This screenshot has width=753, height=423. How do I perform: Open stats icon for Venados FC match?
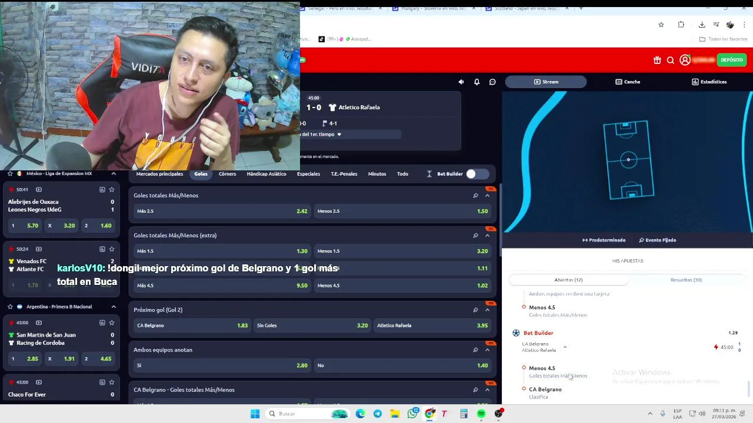pyautogui.click(x=102, y=249)
